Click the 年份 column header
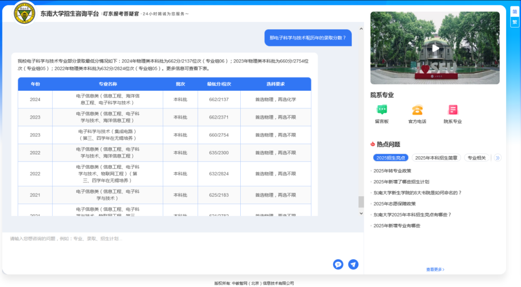 tap(35, 84)
